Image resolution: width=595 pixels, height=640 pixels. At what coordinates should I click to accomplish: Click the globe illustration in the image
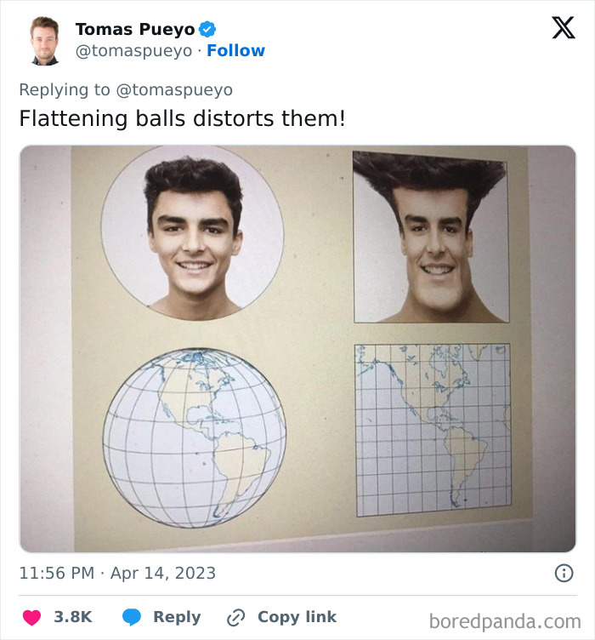click(x=195, y=437)
